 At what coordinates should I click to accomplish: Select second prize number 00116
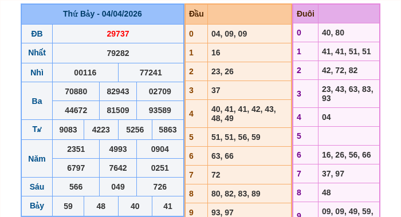coord(85,73)
